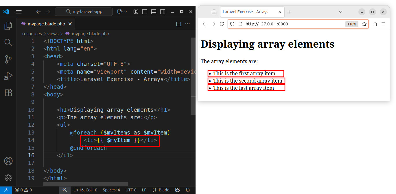The image size is (396, 194).
Task: Click the views breadcrumb segment
Action: (x=53, y=34)
